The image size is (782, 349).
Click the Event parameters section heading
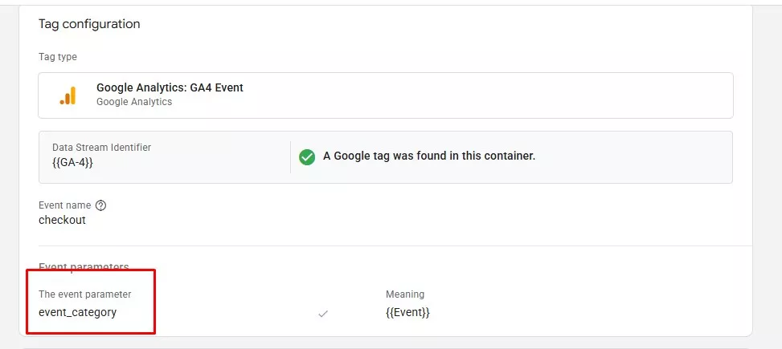coord(84,267)
